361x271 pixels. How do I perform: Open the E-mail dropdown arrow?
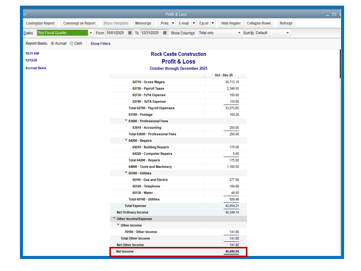pyautogui.click(x=194, y=23)
